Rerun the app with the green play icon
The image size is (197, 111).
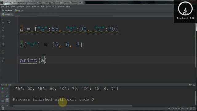click(x=2, y=88)
